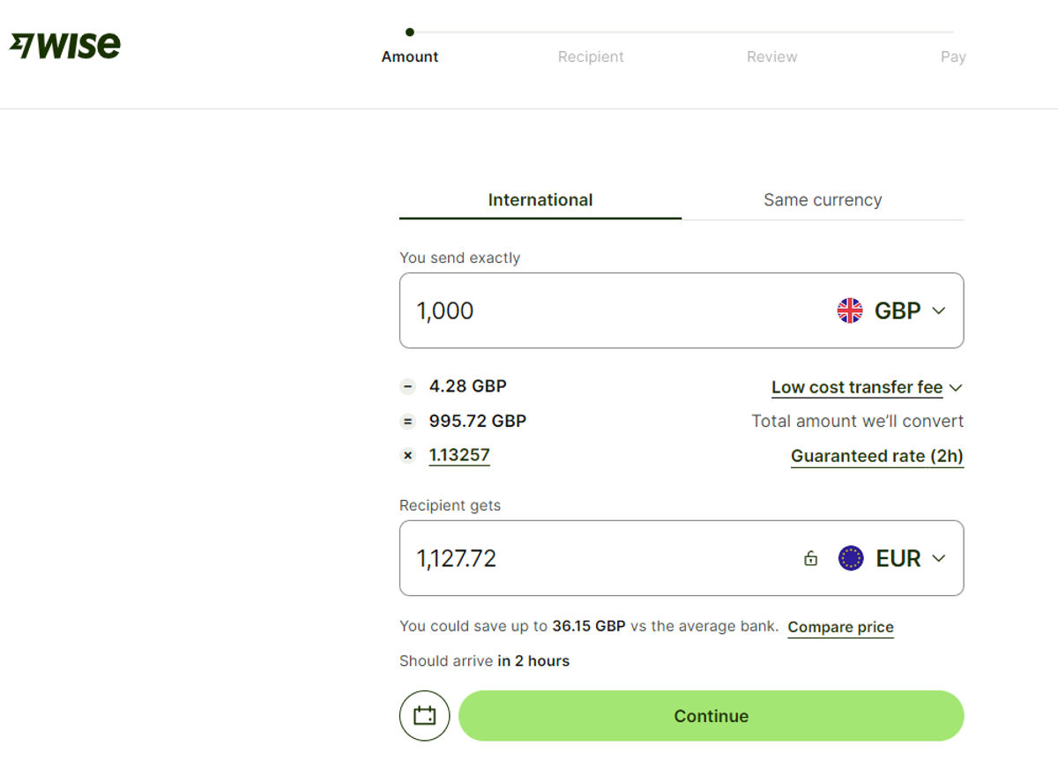Click the Guaranteed rate (2h) link
The image size is (1058, 776).
pyautogui.click(x=876, y=456)
